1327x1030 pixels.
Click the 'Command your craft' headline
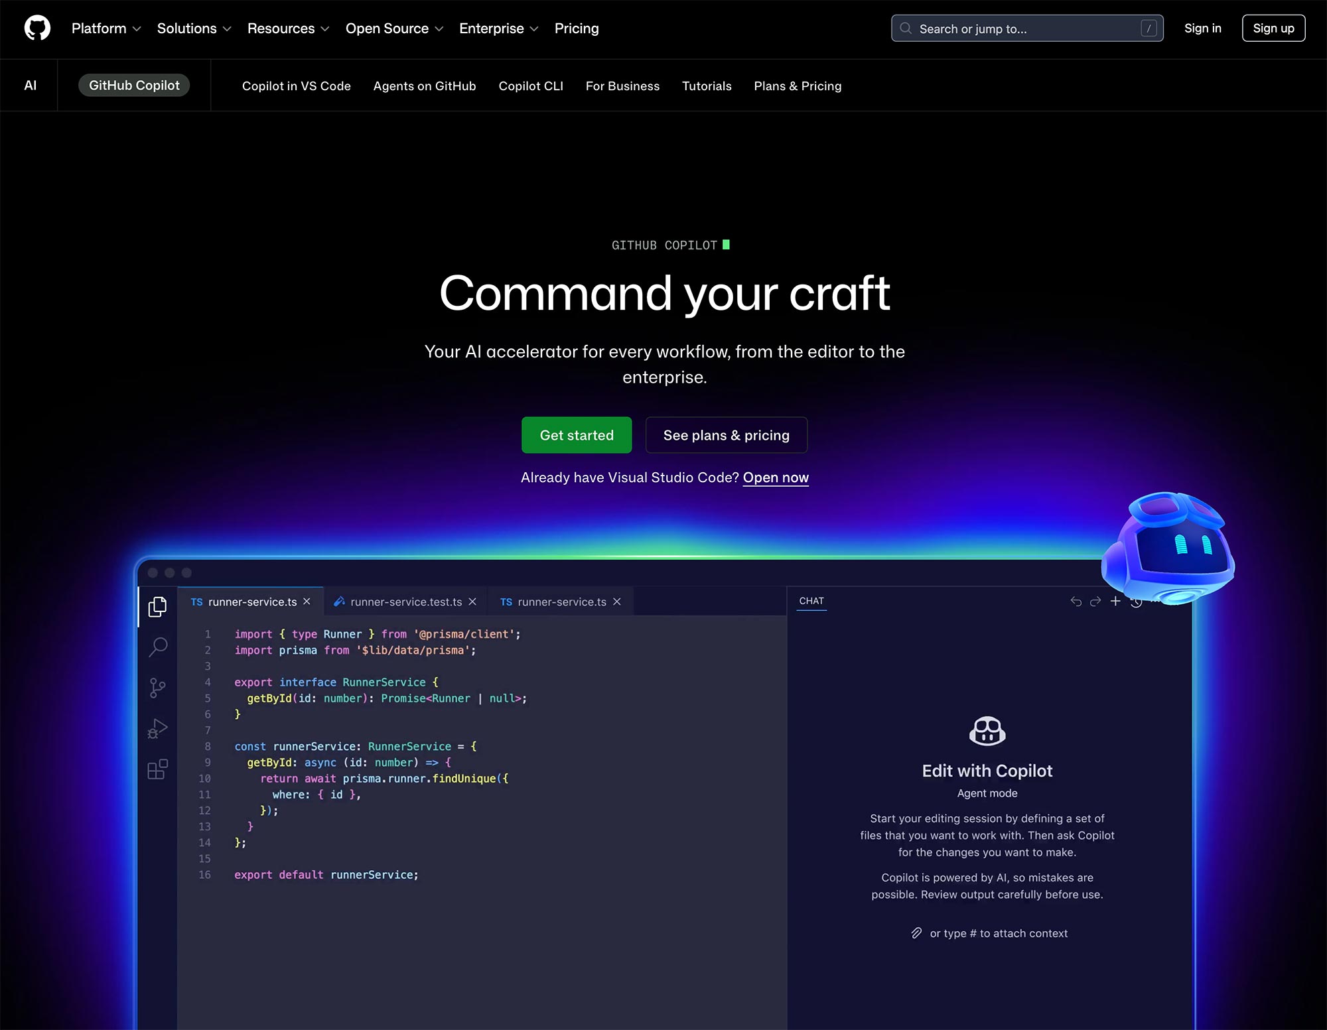point(664,293)
